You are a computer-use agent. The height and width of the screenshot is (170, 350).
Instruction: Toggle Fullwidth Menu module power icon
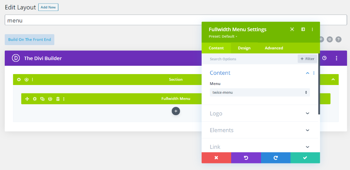point(50,99)
